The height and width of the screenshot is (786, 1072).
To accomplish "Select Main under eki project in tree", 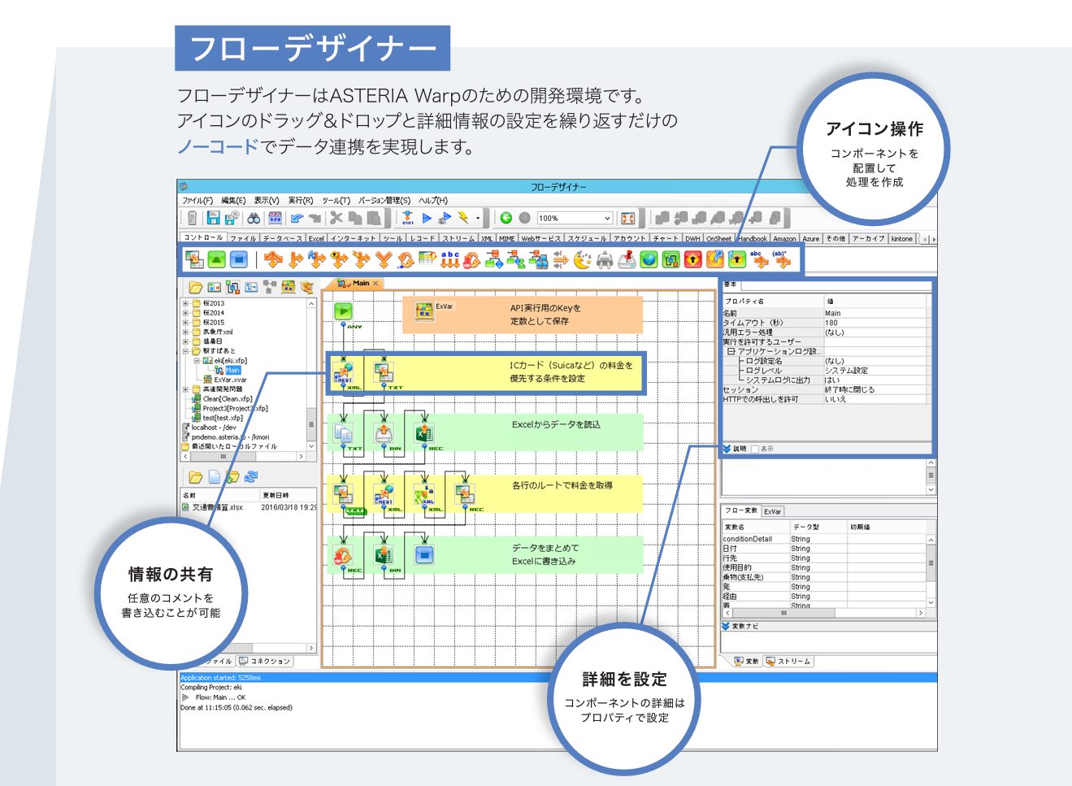I will (x=232, y=370).
